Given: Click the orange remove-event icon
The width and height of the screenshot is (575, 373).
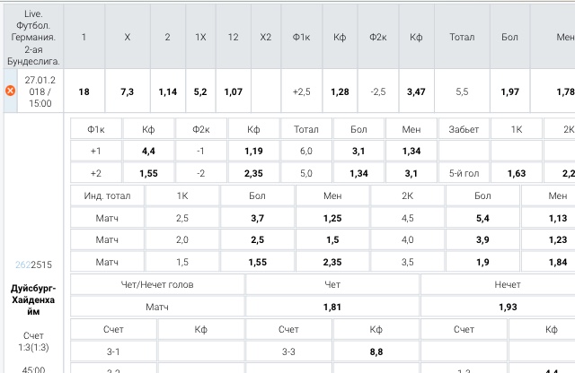Looking at the screenshot, I should pyautogui.click(x=10, y=91).
